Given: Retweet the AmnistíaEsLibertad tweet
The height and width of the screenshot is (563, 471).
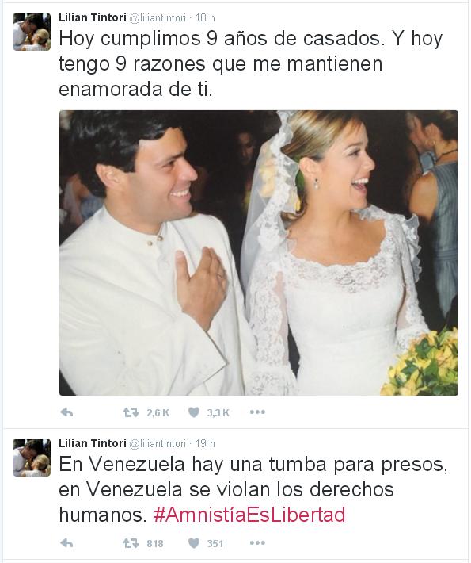Looking at the screenshot, I should (131, 544).
